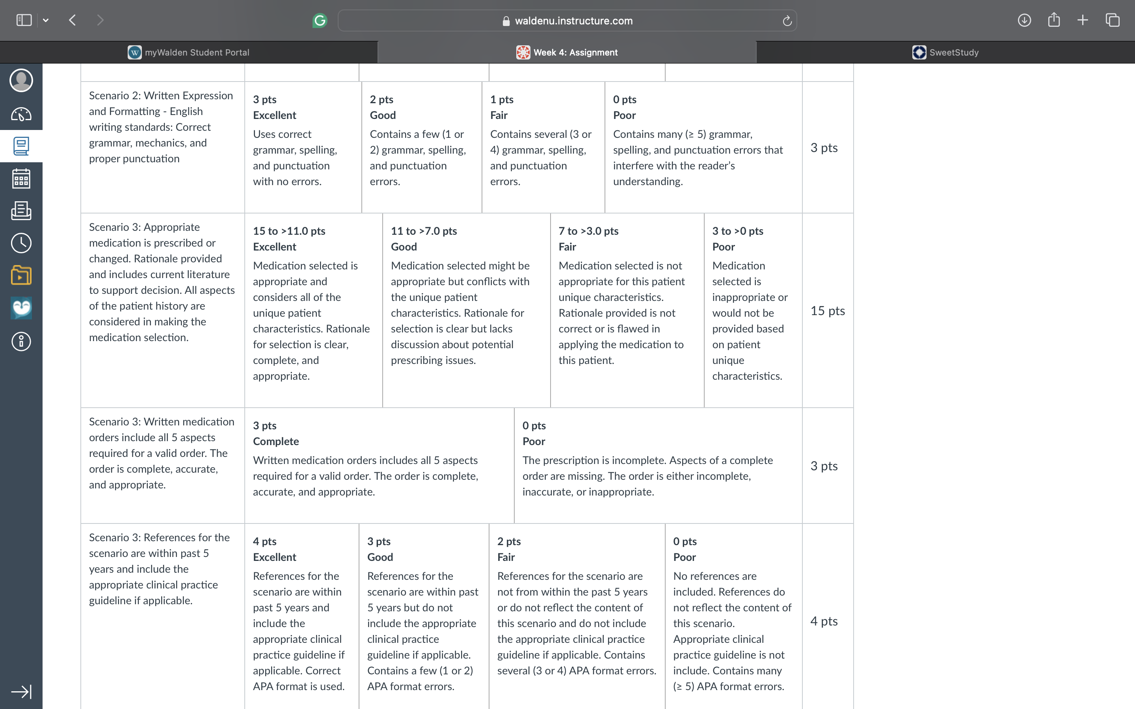Click the Grammarly extension icon
The image size is (1135, 709).
[320, 20]
